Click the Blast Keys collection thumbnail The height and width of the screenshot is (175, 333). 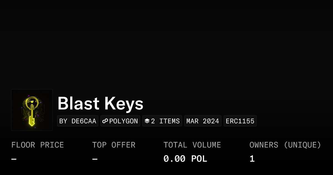32,110
